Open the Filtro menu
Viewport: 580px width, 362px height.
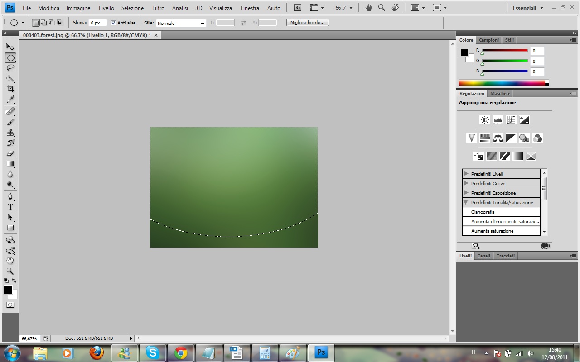[158, 8]
